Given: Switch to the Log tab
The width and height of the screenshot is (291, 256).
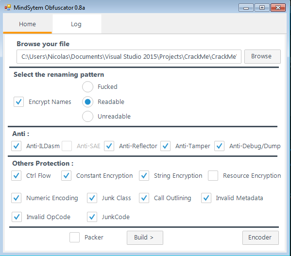Looking at the screenshot, I should coord(77,24).
